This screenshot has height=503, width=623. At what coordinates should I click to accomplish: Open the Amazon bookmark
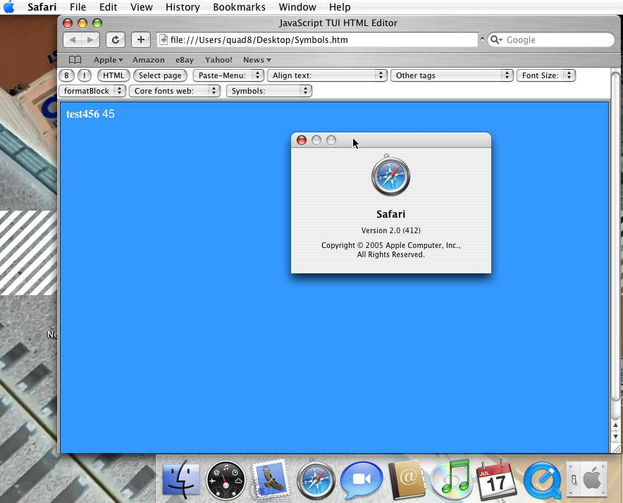149,60
